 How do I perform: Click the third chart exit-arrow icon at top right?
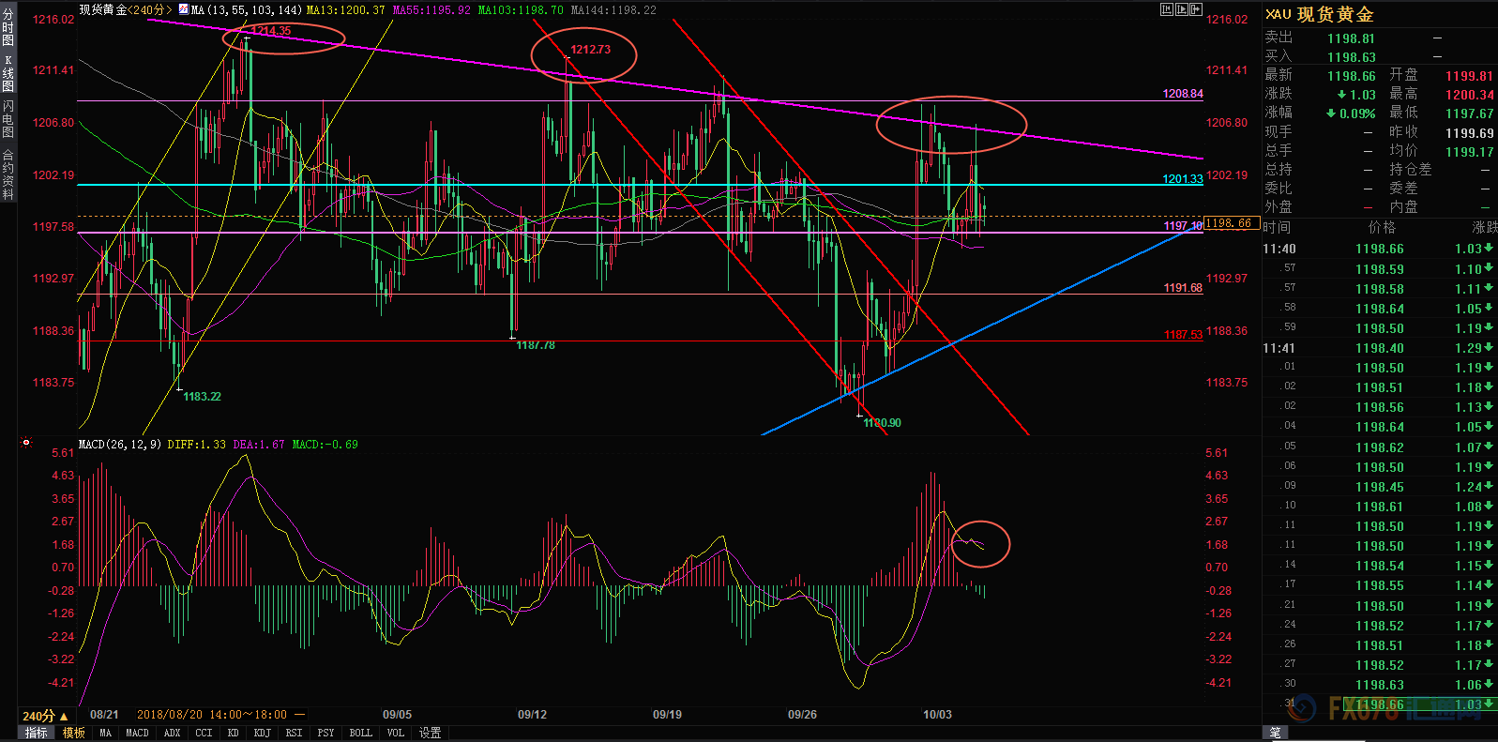pyautogui.click(x=1196, y=9)
